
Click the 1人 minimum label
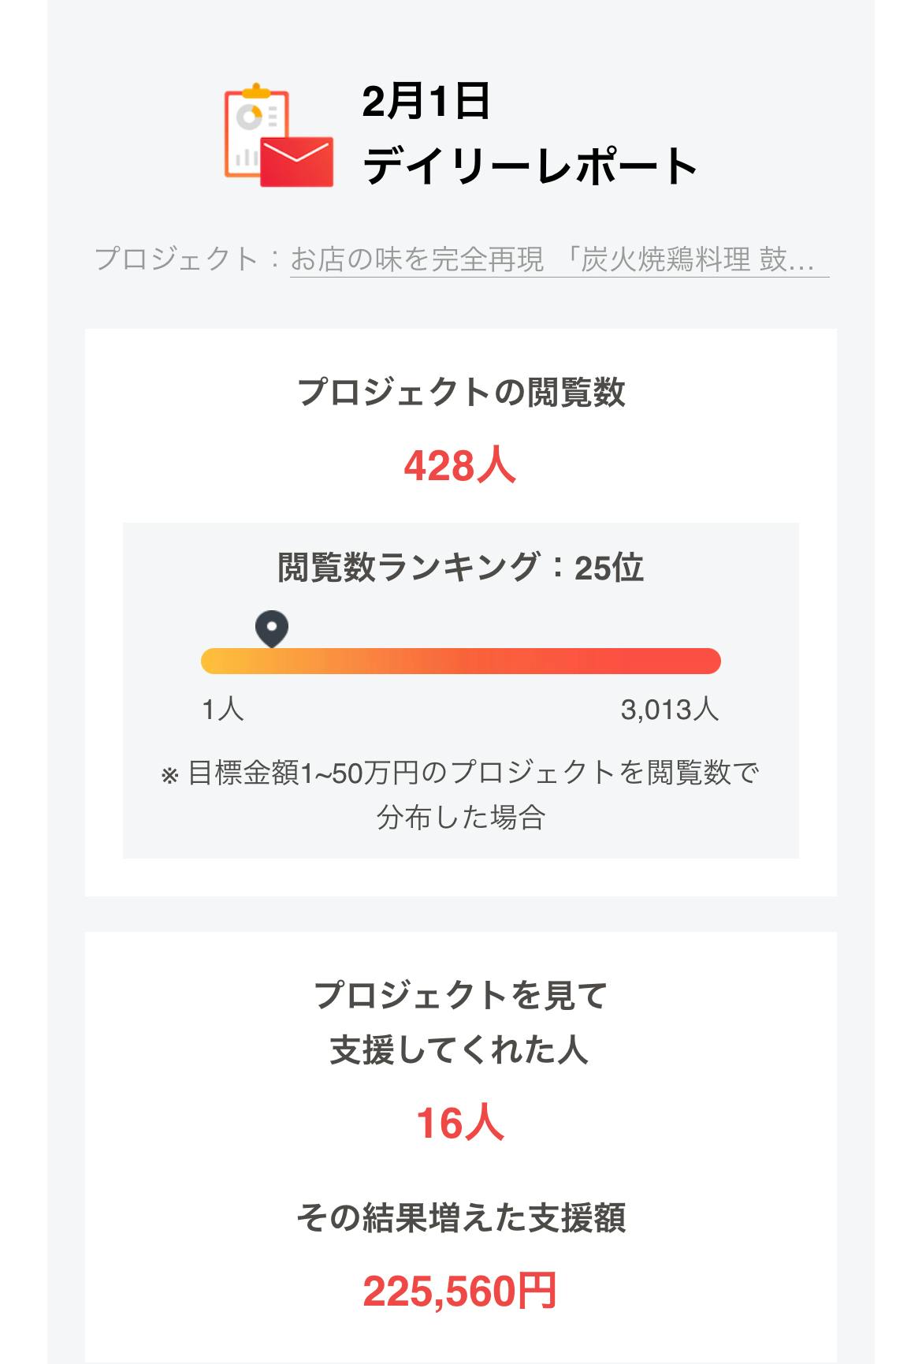coord(223,710)
